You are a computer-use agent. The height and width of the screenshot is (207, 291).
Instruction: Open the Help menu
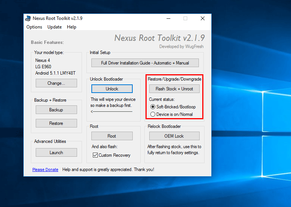tap(71, 27)
